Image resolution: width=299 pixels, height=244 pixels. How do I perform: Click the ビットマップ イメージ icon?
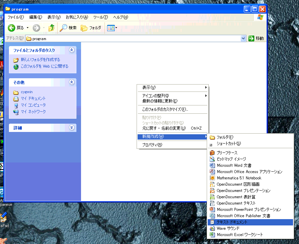tap(212, 159)
